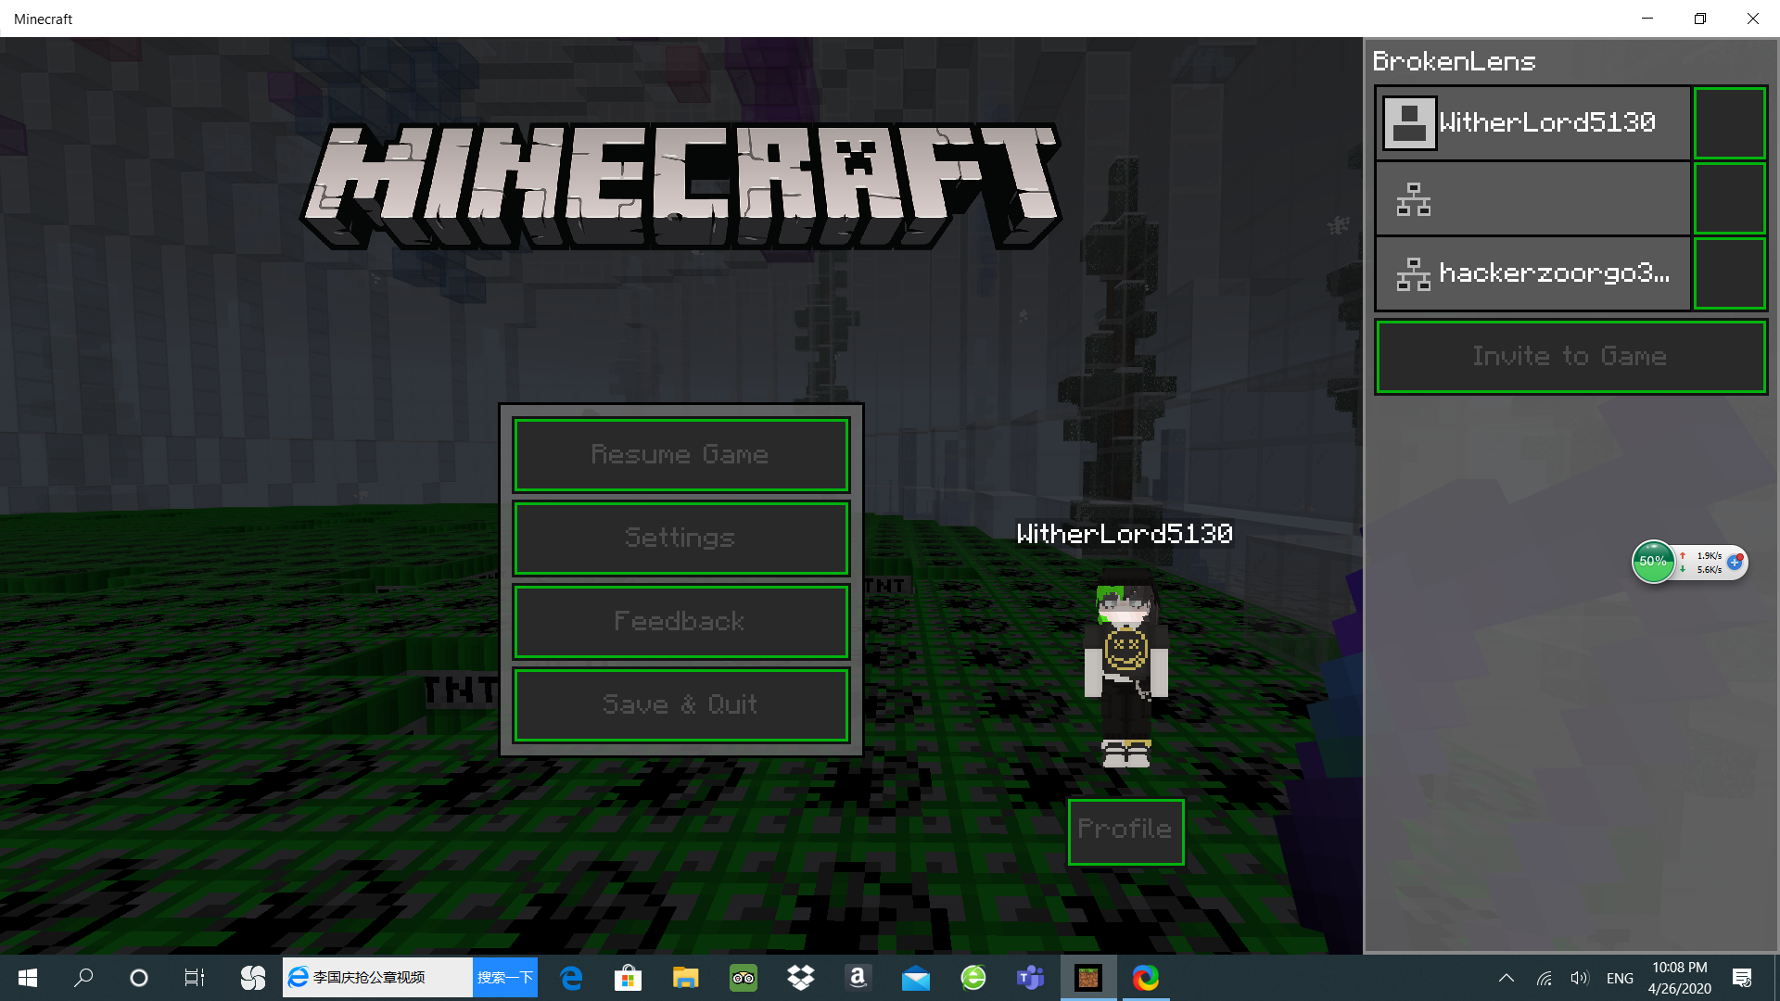
Task: Click the taskbar search text box
Action: click(x=377, y=978)
